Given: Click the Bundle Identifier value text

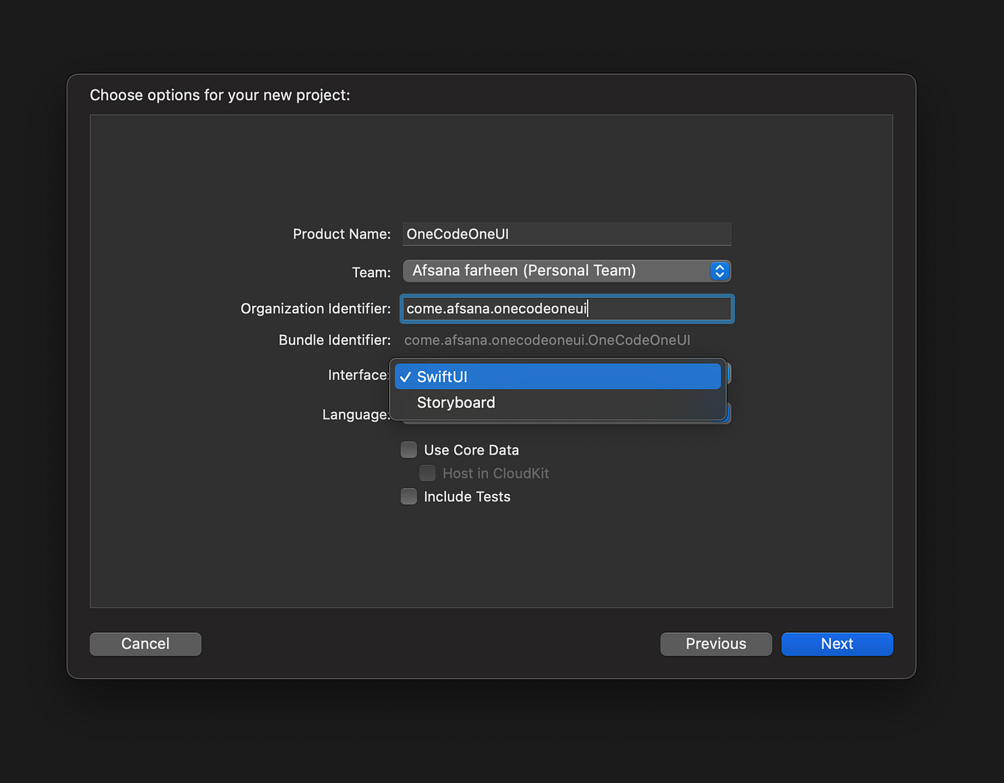Looking at the screenshot, I should 547,340.
